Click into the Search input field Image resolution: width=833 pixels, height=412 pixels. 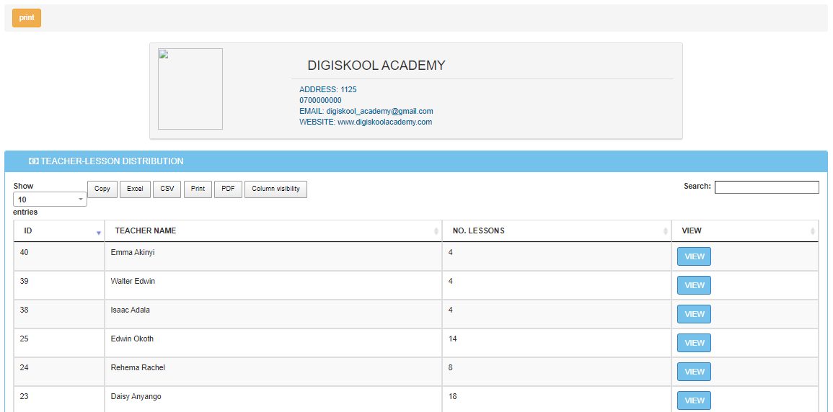pyautogui.click(x=766, y=187)
